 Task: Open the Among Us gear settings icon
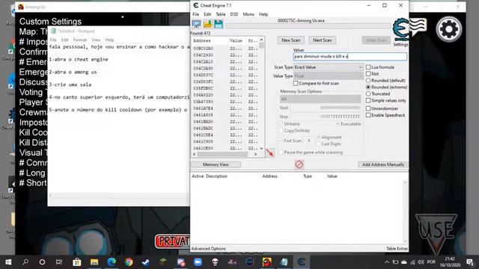tap(449, 29)
